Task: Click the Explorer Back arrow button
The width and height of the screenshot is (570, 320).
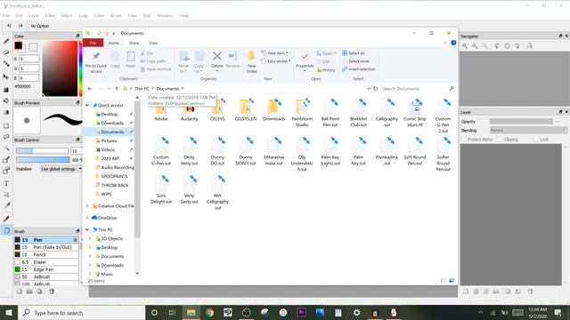Action: (x=90, y=89)
